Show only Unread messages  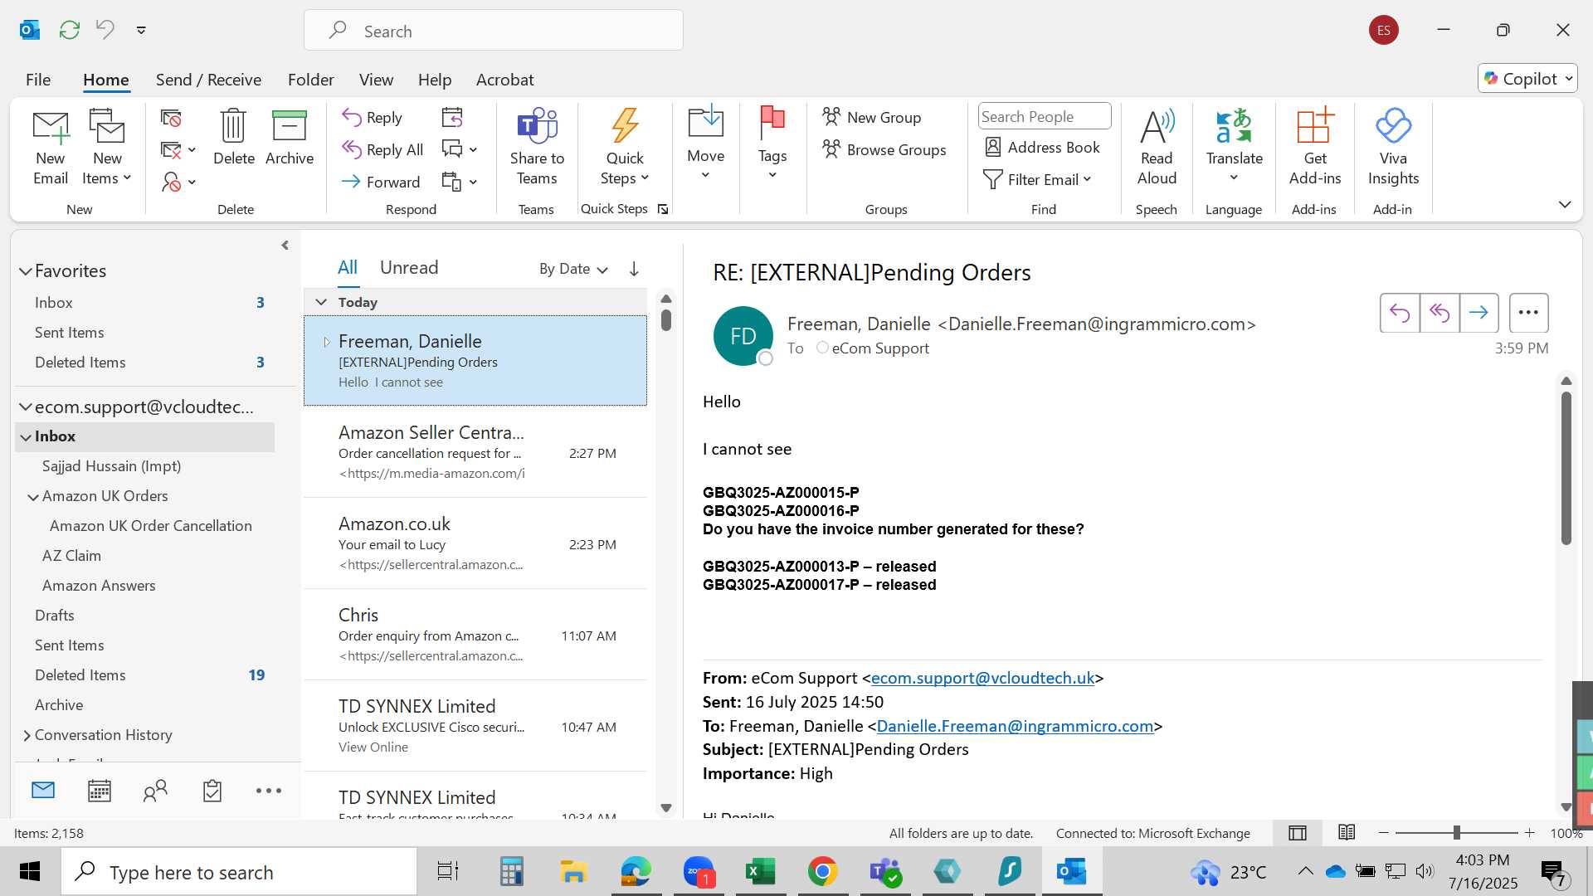pos(409,267)
